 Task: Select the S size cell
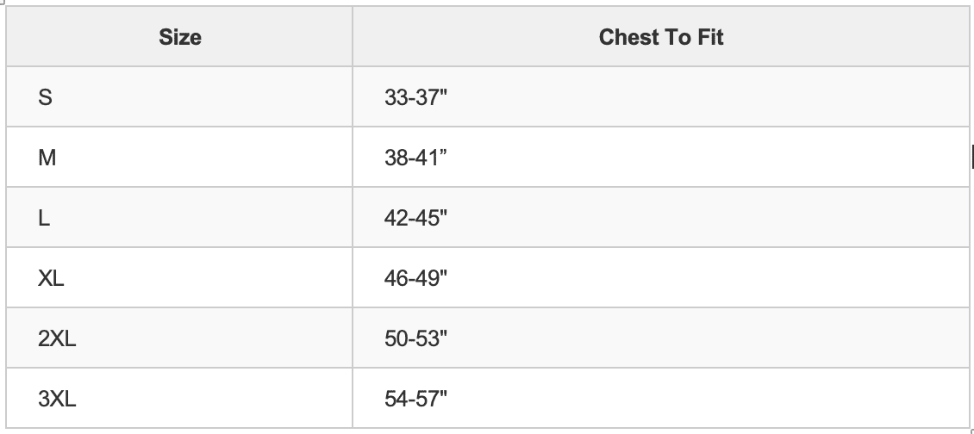(46, 97)
